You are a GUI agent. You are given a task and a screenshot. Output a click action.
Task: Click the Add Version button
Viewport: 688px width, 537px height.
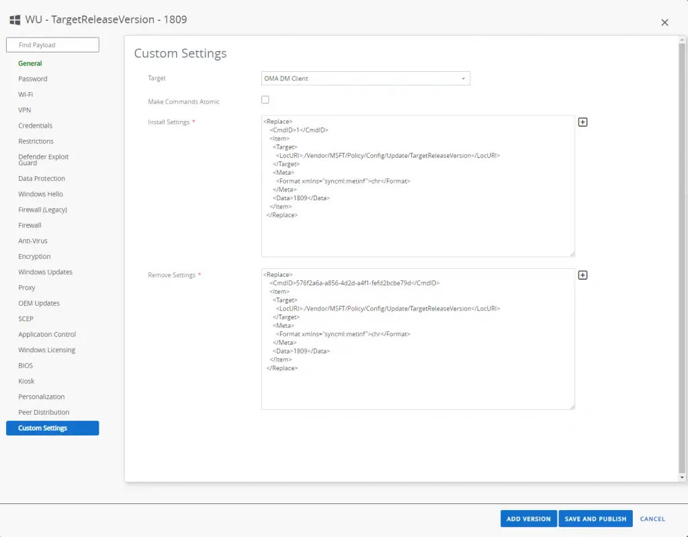(528, 519)
